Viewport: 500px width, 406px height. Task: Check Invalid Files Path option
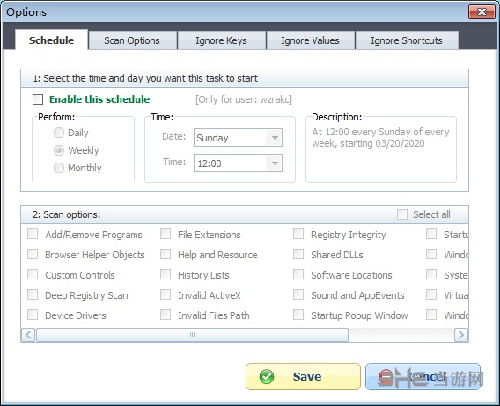pos(165,315)
